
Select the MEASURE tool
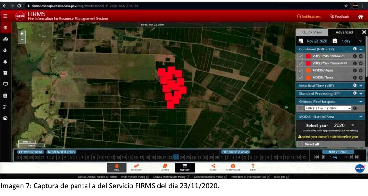pos(136,168)
